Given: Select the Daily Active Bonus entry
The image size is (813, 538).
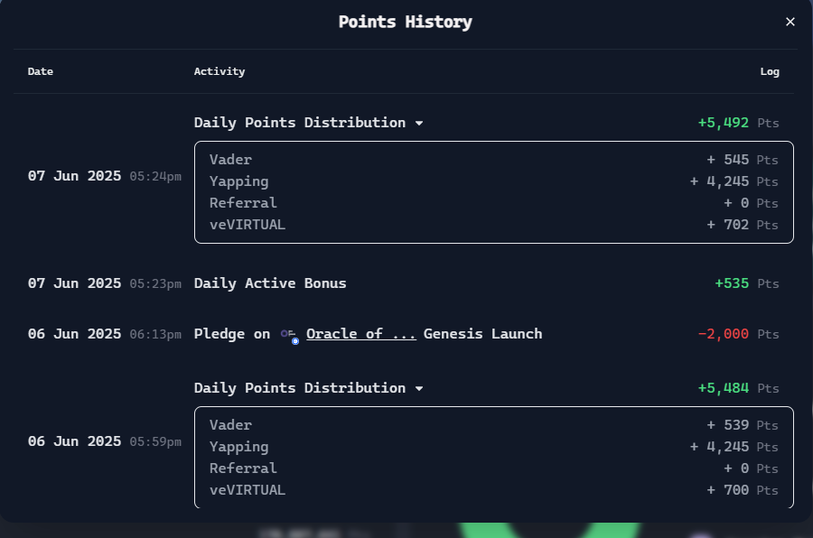Looking at the screenshot, I should (269, 283).
